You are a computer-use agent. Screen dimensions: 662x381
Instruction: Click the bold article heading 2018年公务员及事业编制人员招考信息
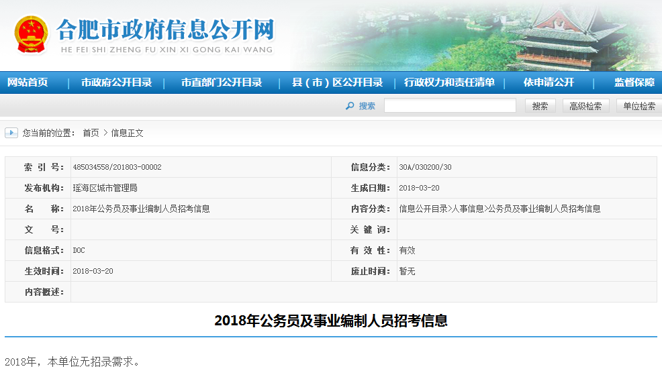point(331,321)
